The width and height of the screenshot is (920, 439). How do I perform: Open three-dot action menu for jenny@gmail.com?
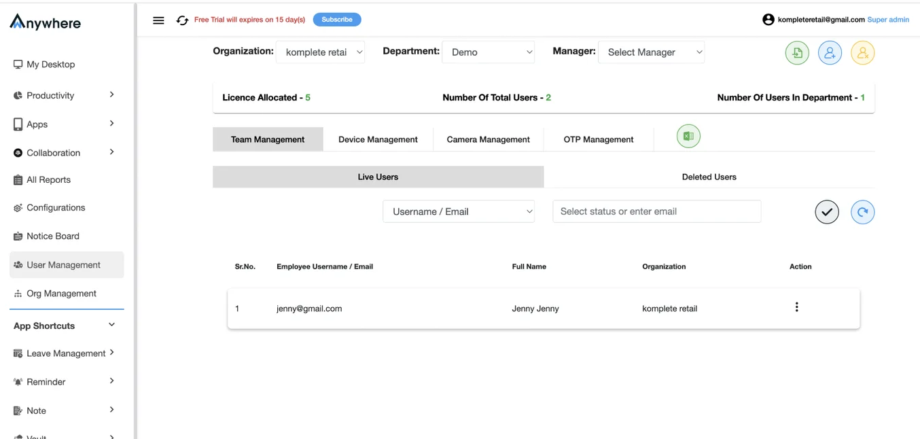coord(796,307)
